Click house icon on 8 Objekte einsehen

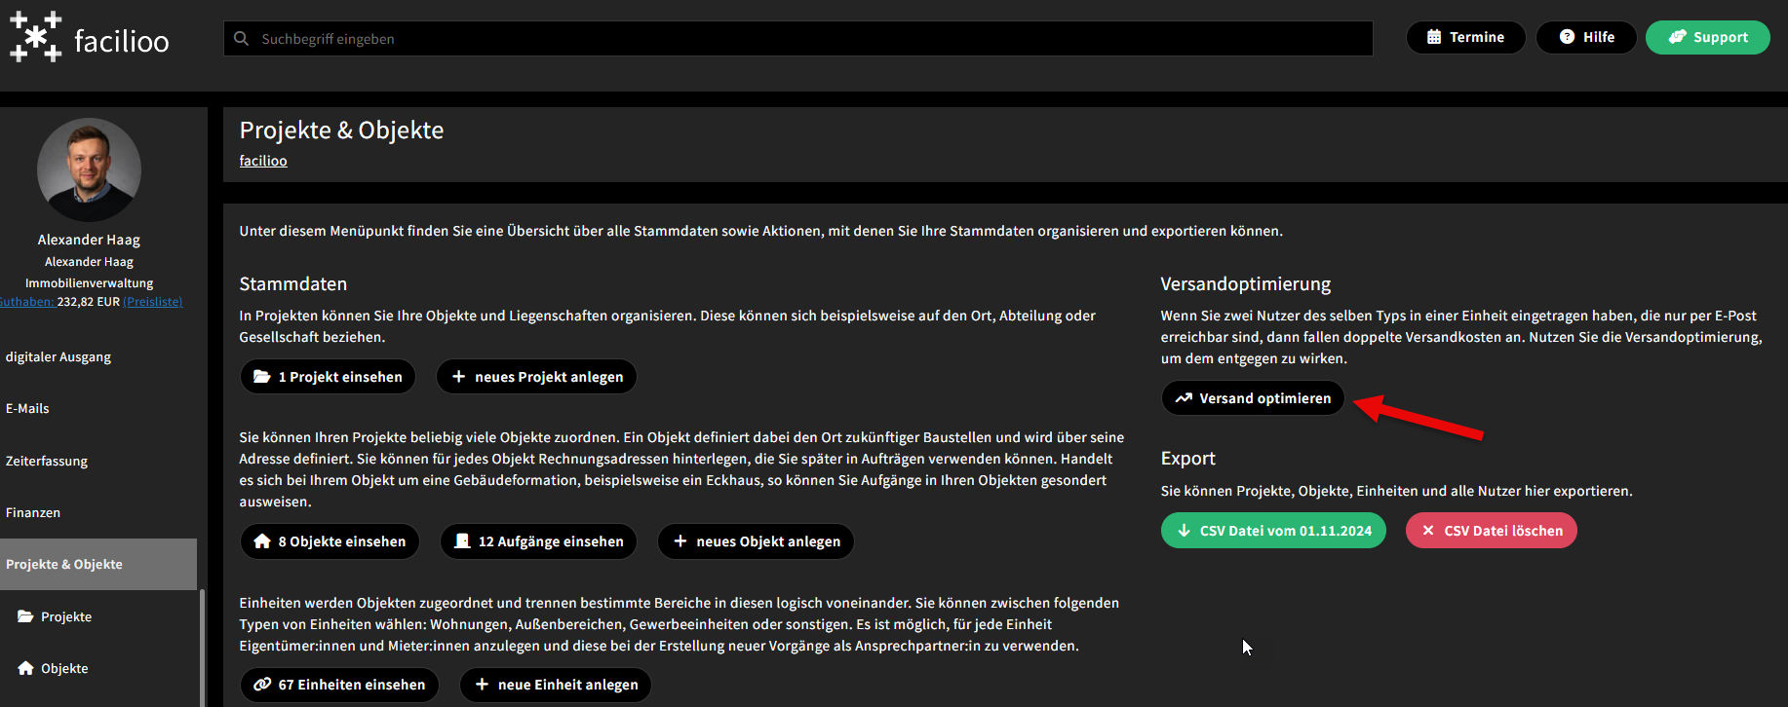[262, 541]
